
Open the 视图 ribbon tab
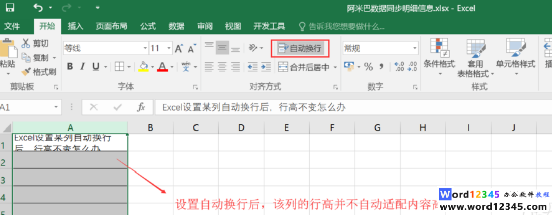coord(233,26)
